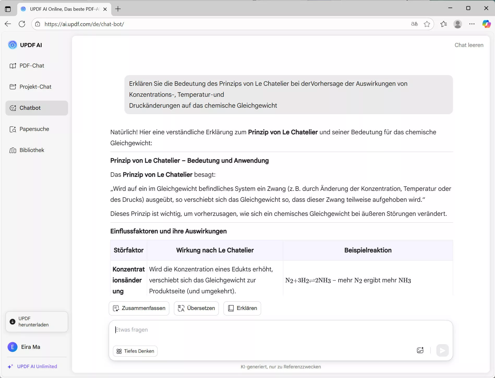Open the Bibliothek library panel
Image resolution: width=495 pixels, height=378 pixels.
click(32, 150)
